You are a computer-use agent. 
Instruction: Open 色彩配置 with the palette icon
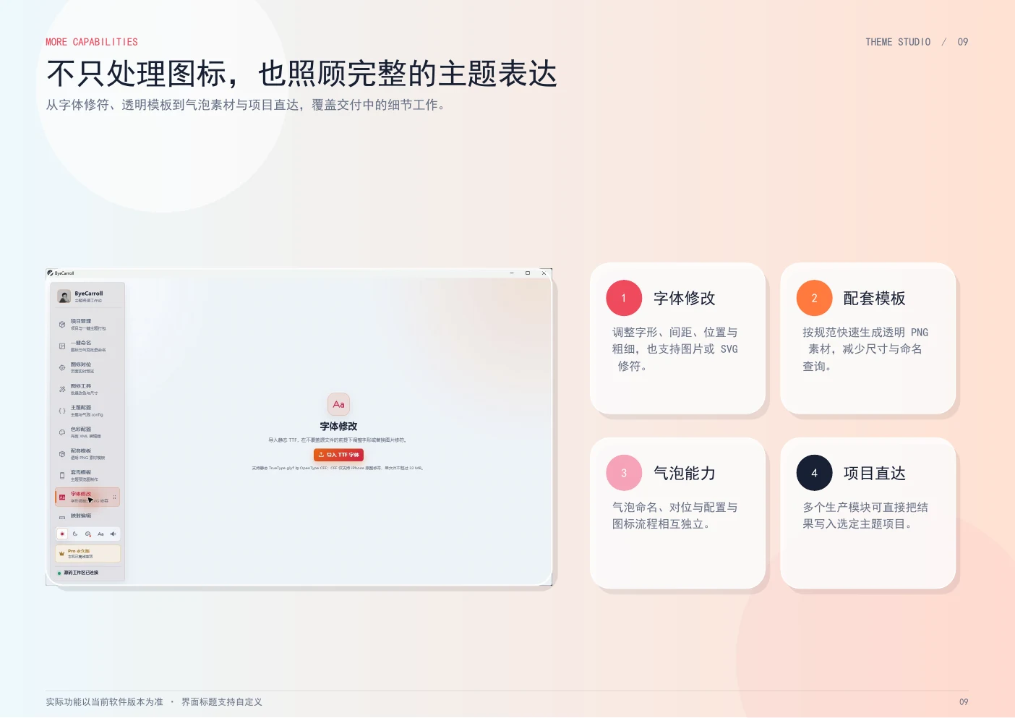[87, 432]
